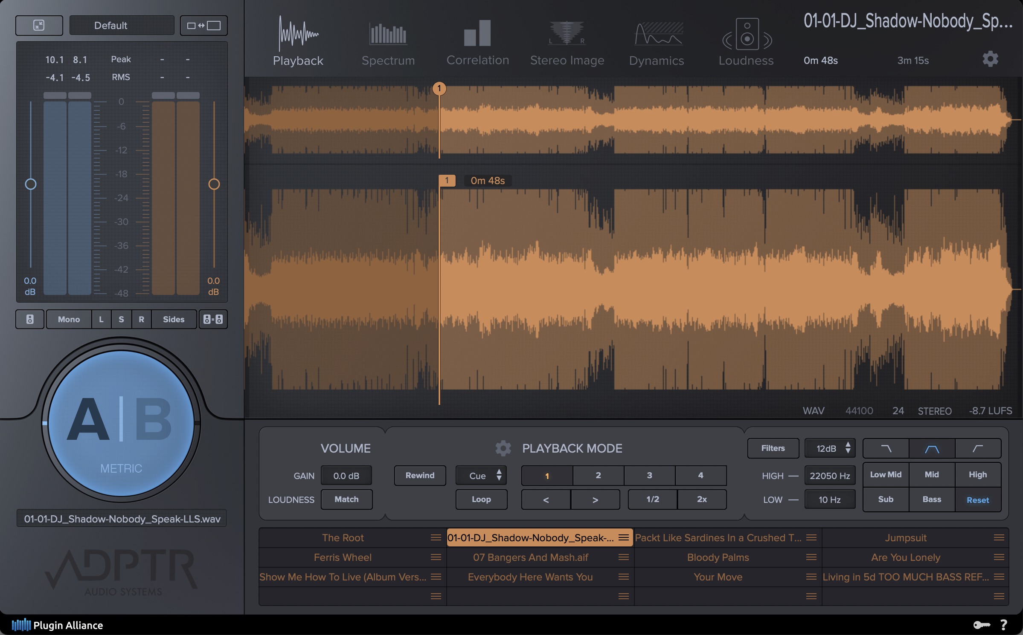The image size is (1023, 635).
Task: Click the dual speaker link icon
Action: (213, 319)
